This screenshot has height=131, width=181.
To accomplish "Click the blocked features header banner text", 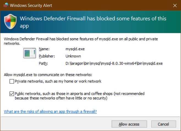I will 93,22.
